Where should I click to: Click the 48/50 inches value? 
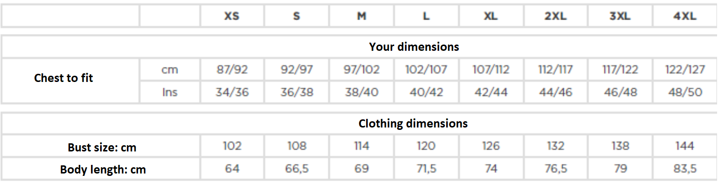pyautogui.click(x=684, y=92)
